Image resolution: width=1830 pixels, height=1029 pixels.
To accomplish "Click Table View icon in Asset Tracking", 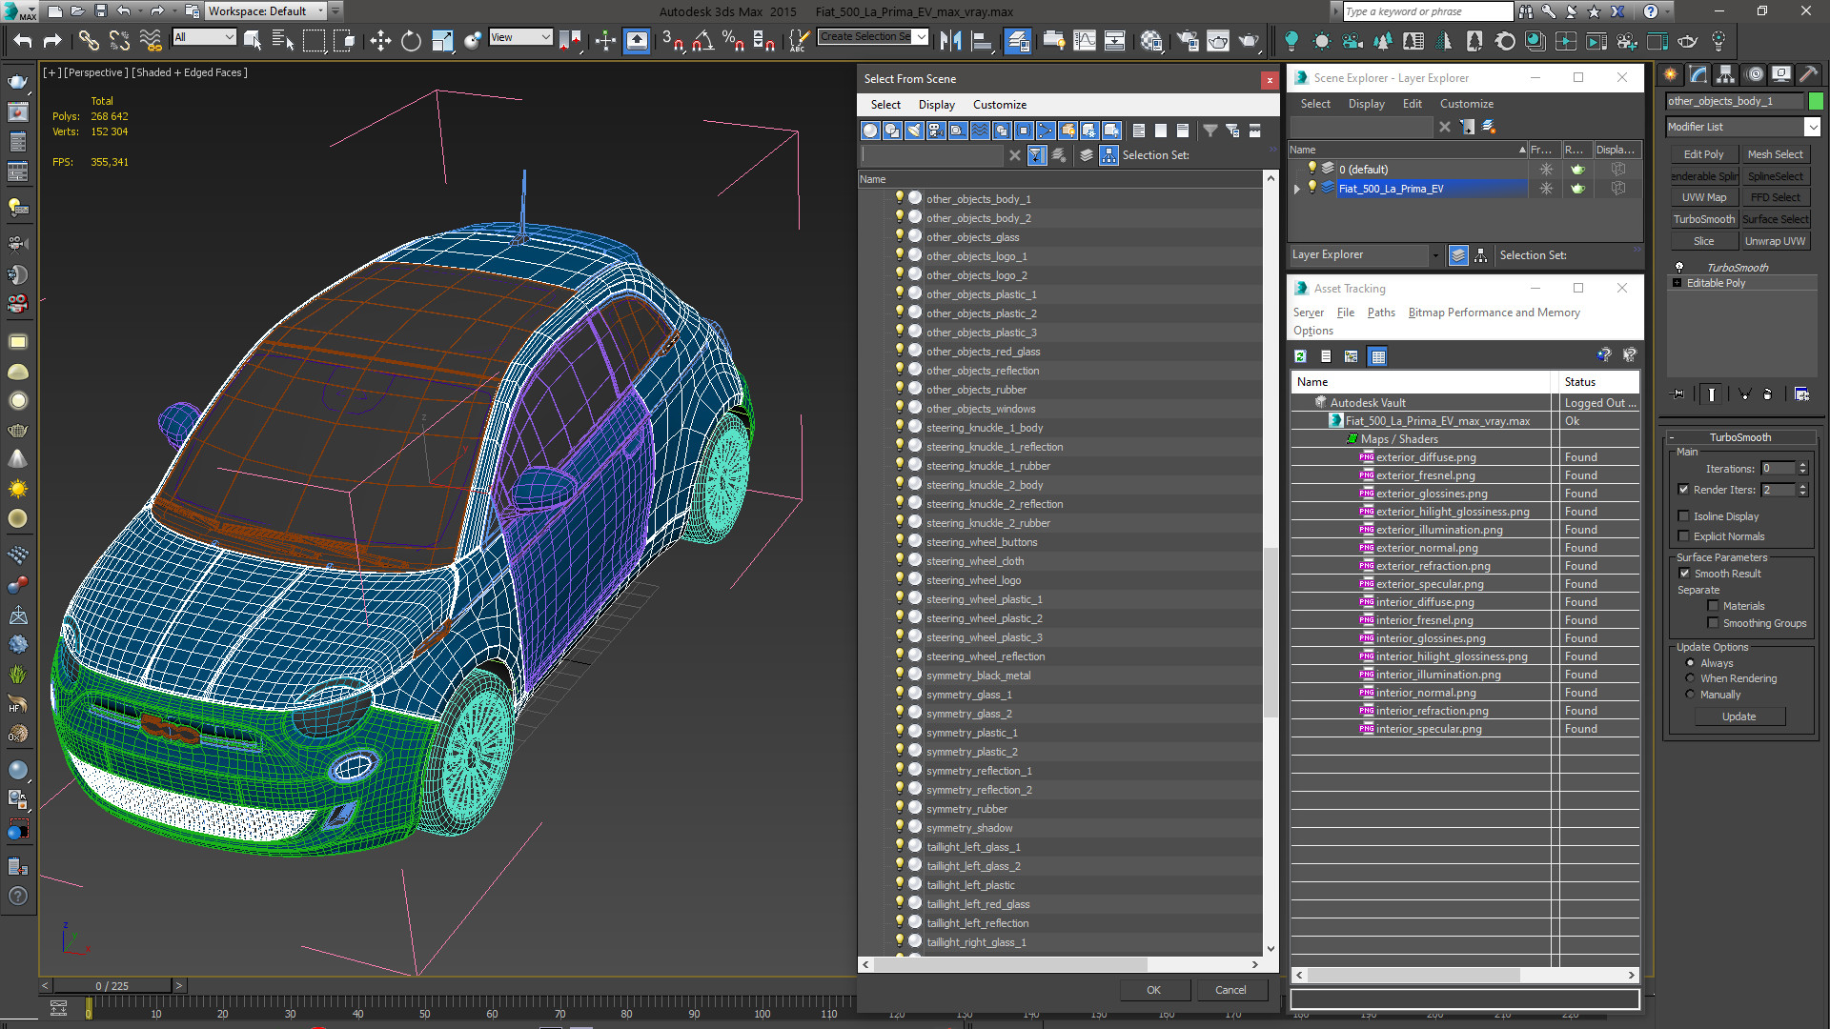I will click(1377, 356).
